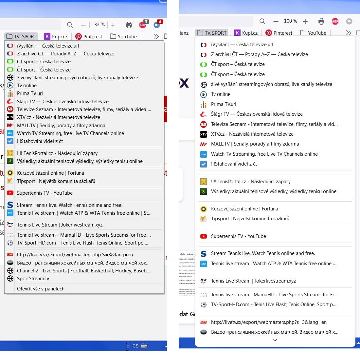Image resolution: width=360 pixels, height=355 pixels.
Task: Open the camera extension with badge 4
Action: tap(158, 24)
